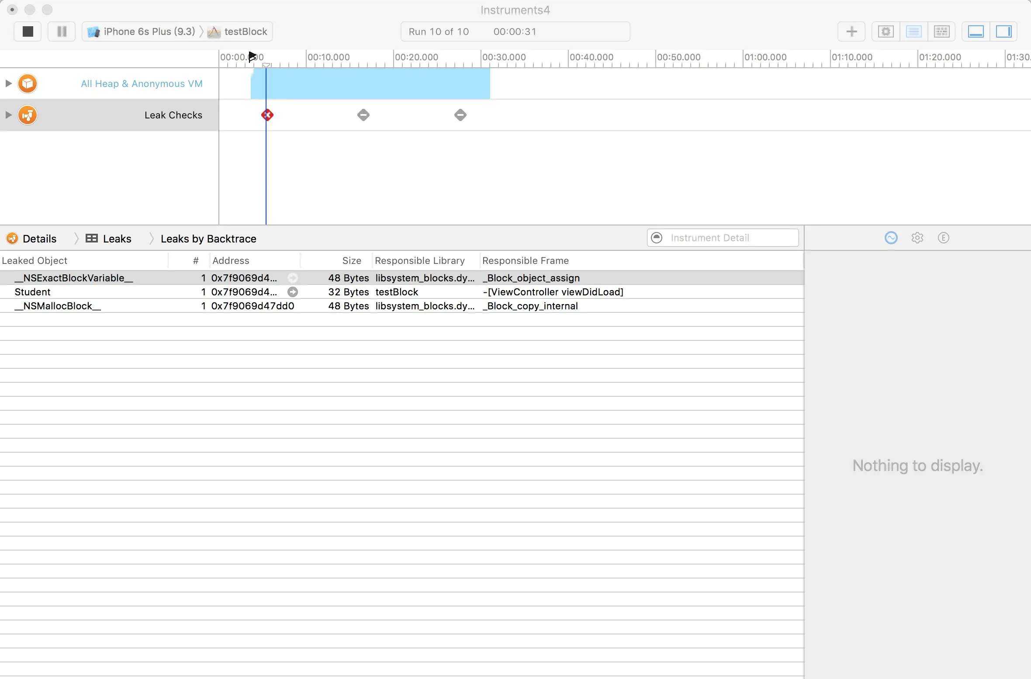Click the Details breadcrumb item
The width and height of the screenshot is (1031, 679).
(x=39, y=239)
